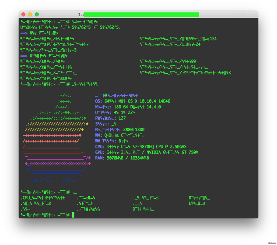This screenshot has height=245, width=277.
Task: Click the terminal cursor at the last prompt
Action: [73, 215]
